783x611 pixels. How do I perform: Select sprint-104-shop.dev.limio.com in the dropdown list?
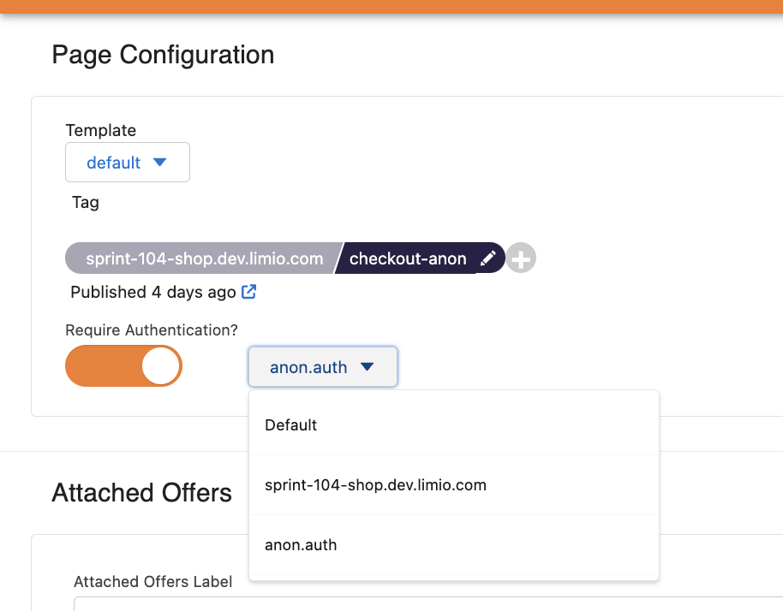coord(375,485)
